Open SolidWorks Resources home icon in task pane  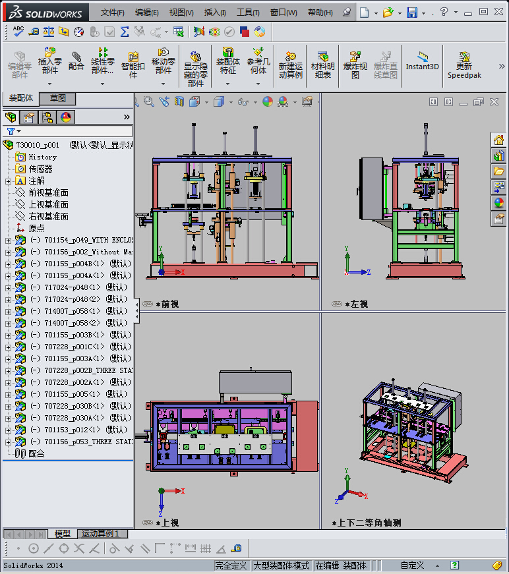click(x=498, y=140)
